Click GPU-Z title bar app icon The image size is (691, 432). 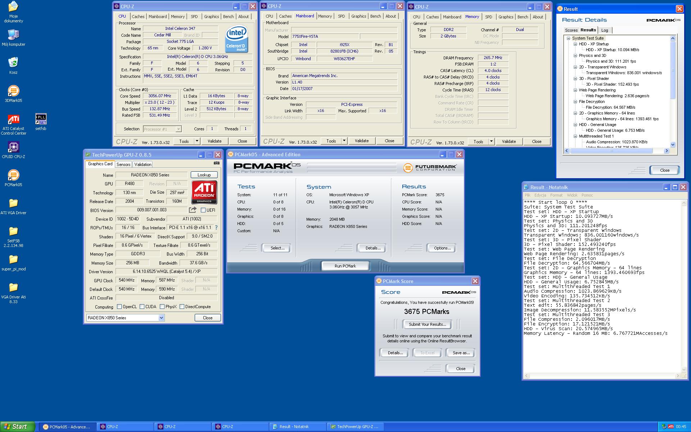click(88, 155)
